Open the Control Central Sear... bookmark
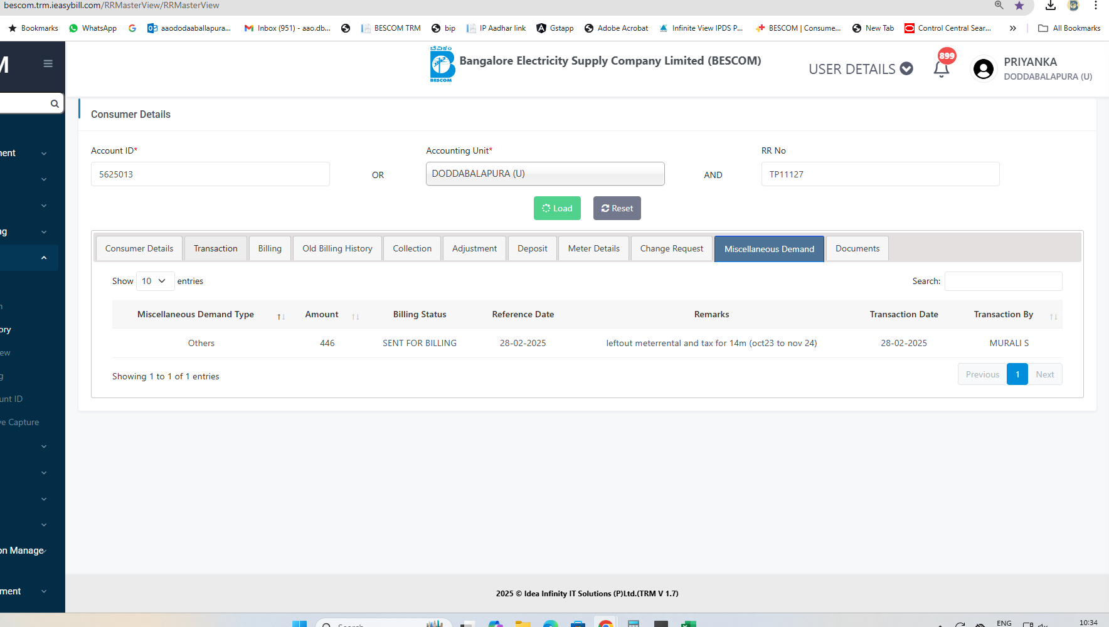 948,28
